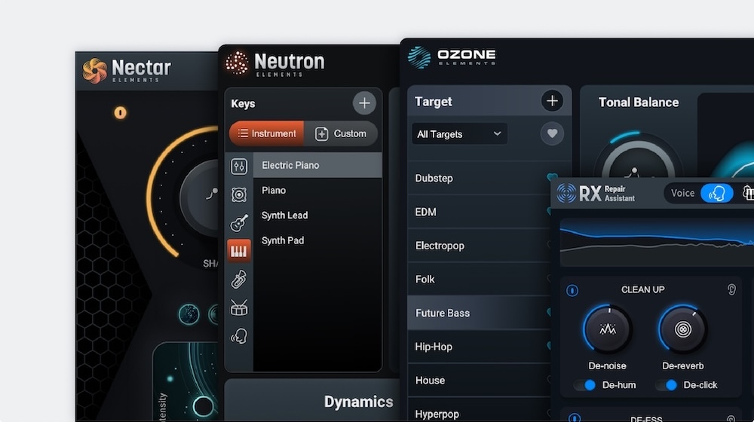Add a new target with the plus button

tap(552, 101)
